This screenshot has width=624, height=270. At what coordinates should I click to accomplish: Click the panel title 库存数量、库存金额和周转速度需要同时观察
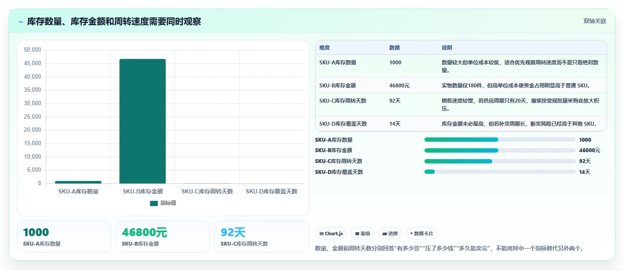(x=114, y=22)
